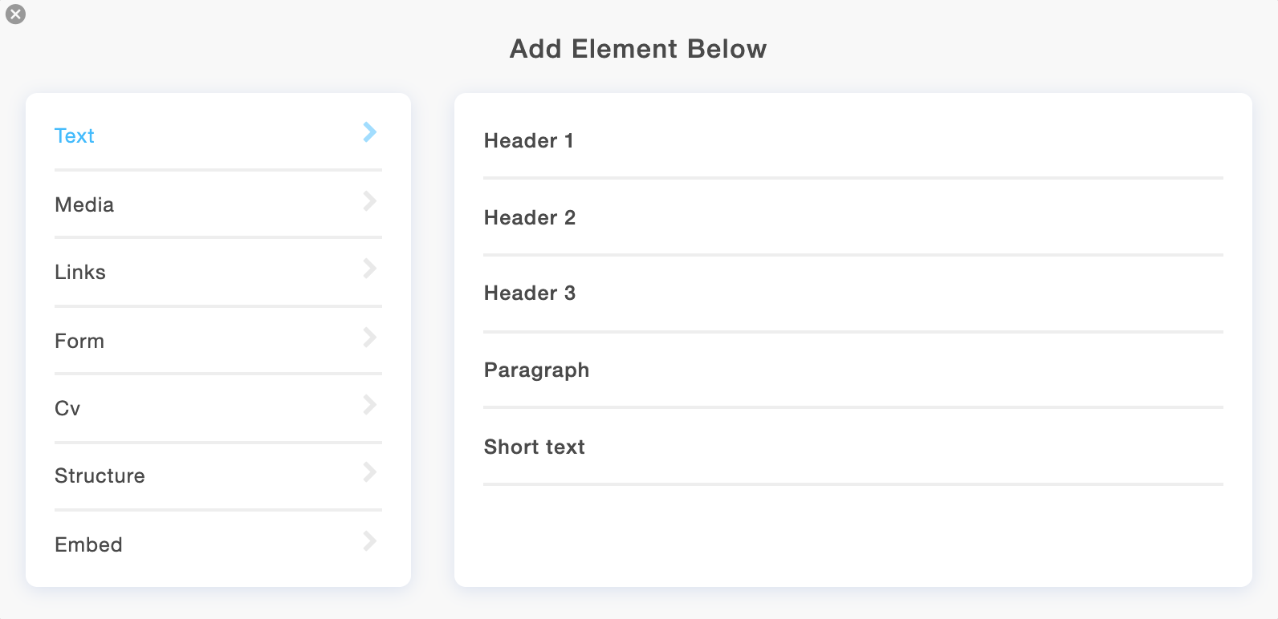Viewport: 1278px width, 619px height.
Task: Click the blue chevron beside Text
Action: click(x=369, y=132)
